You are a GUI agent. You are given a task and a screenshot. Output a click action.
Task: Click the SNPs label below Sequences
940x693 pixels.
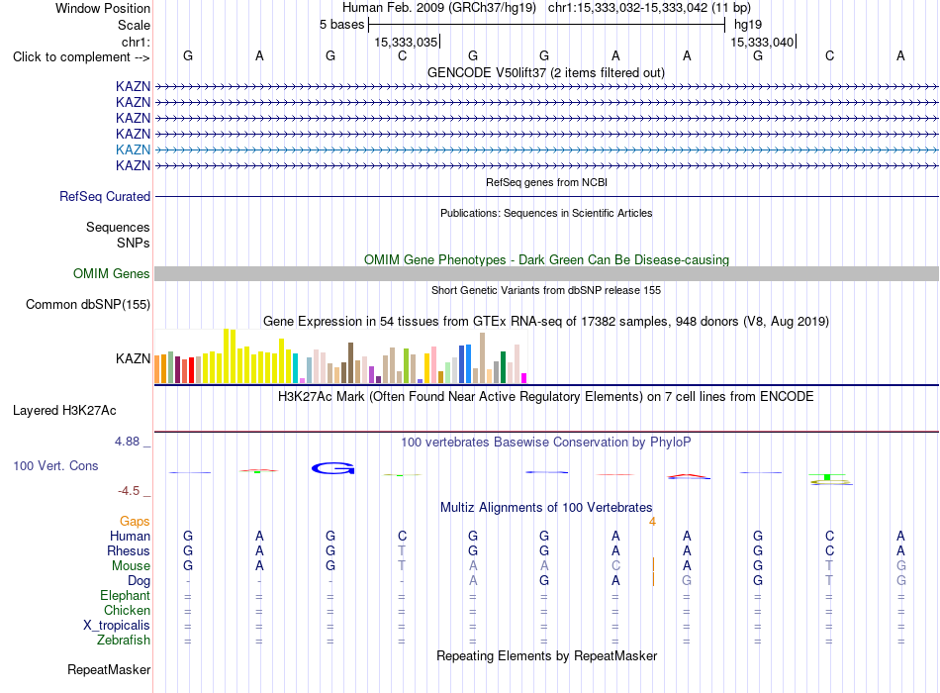point(134,243)
